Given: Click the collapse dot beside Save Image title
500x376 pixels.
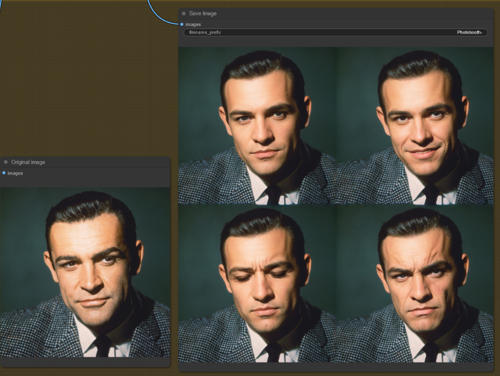Looking at the screenshot, I should [184, 13].
